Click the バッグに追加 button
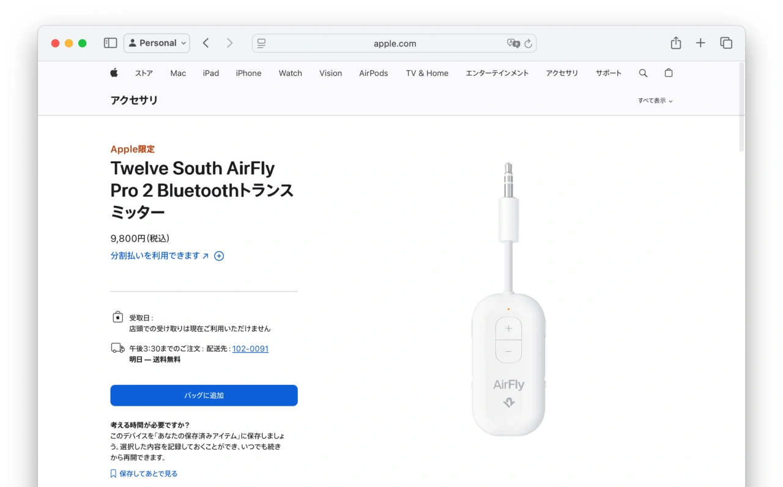 click(204, 395)
